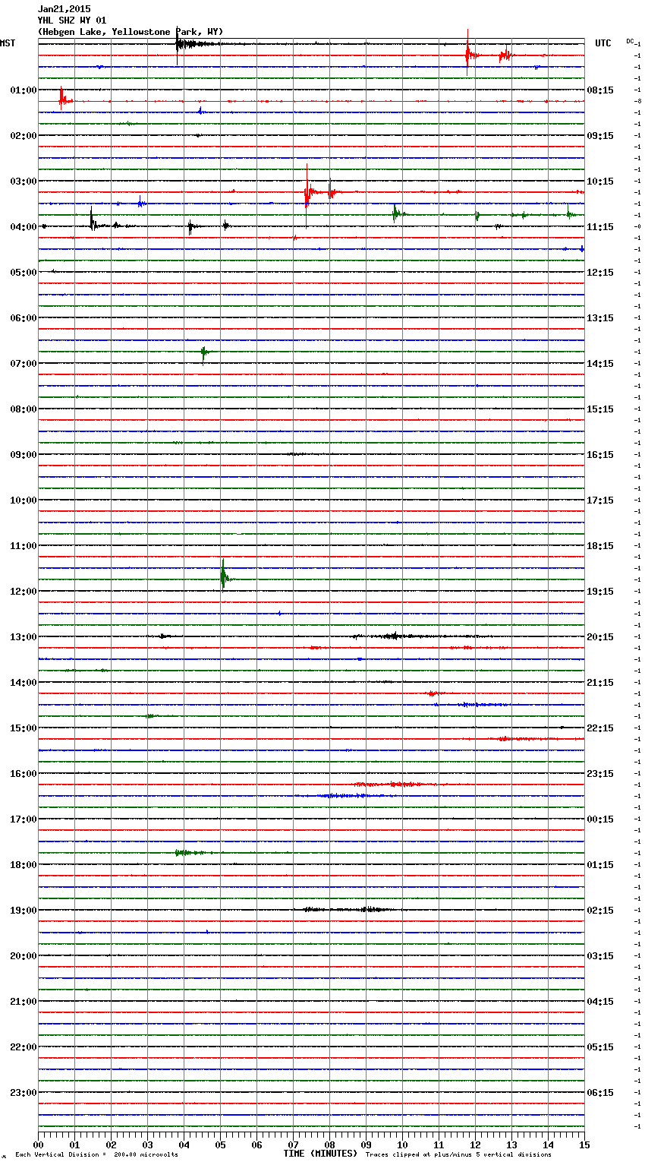
Task: Click the 00:15 UTC time label
Action: [600, 819]
